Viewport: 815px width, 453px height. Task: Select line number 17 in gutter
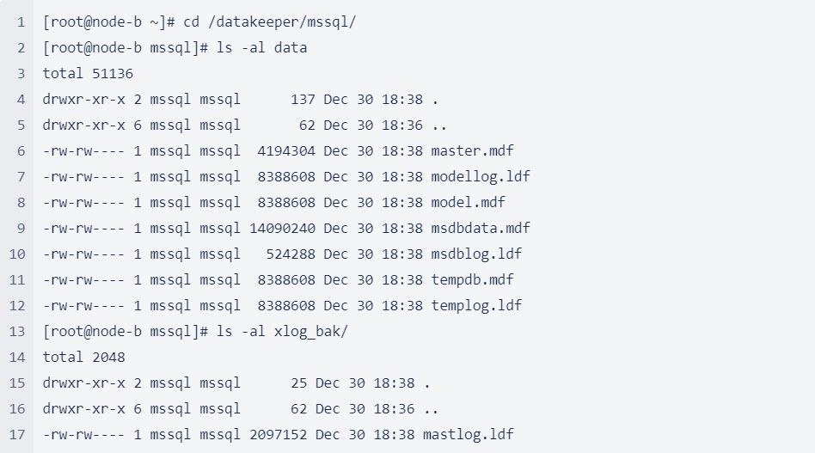[17, 435]
